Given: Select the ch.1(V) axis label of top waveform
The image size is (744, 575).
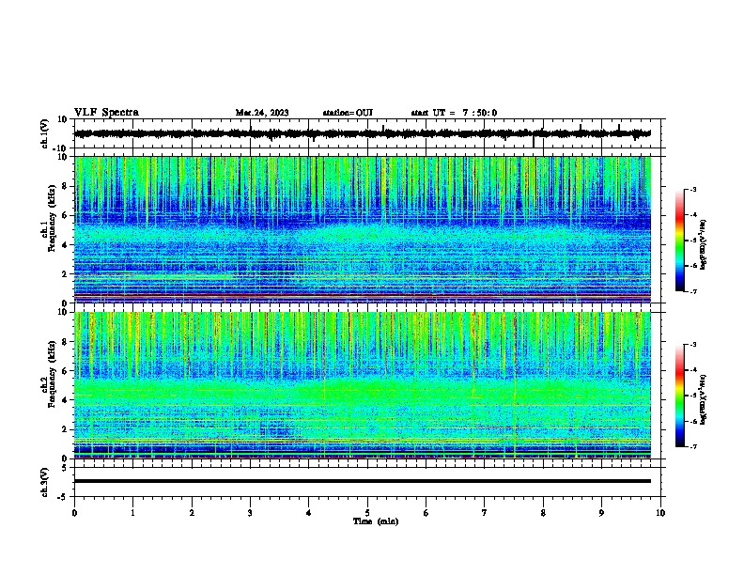Looking at the screenshot, I should [x=45, y=133].
